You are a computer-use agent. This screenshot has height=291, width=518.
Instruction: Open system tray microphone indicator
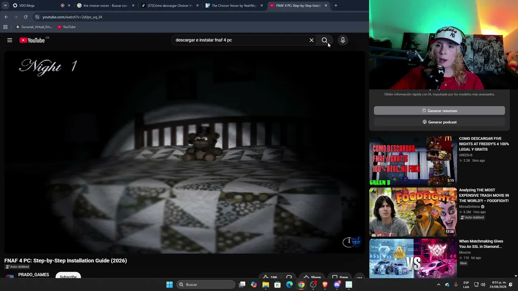[456, 285]
